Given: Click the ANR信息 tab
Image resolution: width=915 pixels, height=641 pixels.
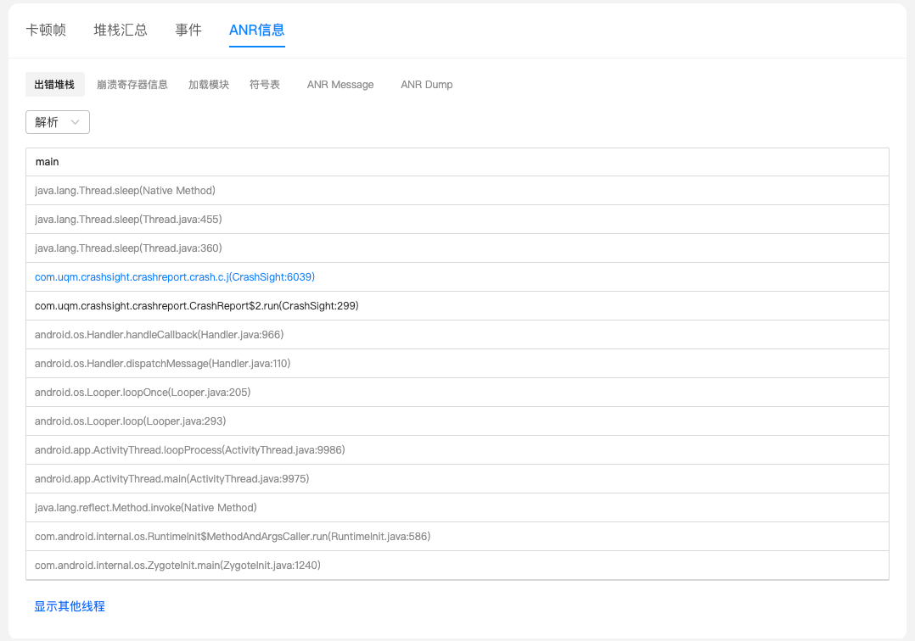Looking at the screenshot, I should [x=256, y=30].
